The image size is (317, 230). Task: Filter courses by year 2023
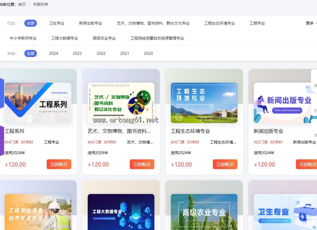[77, 53]
